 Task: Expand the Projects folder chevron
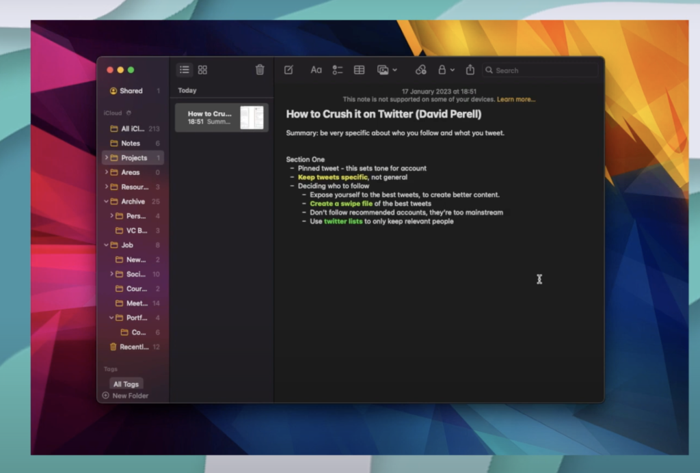coord(106,157)
